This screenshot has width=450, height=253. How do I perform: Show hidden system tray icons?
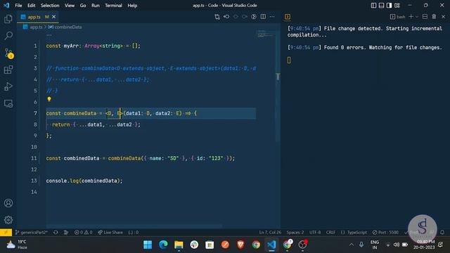point(352,245)
